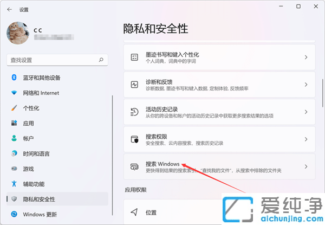Expand chevron on 墨迹书写和键入个性化 row

306,57
